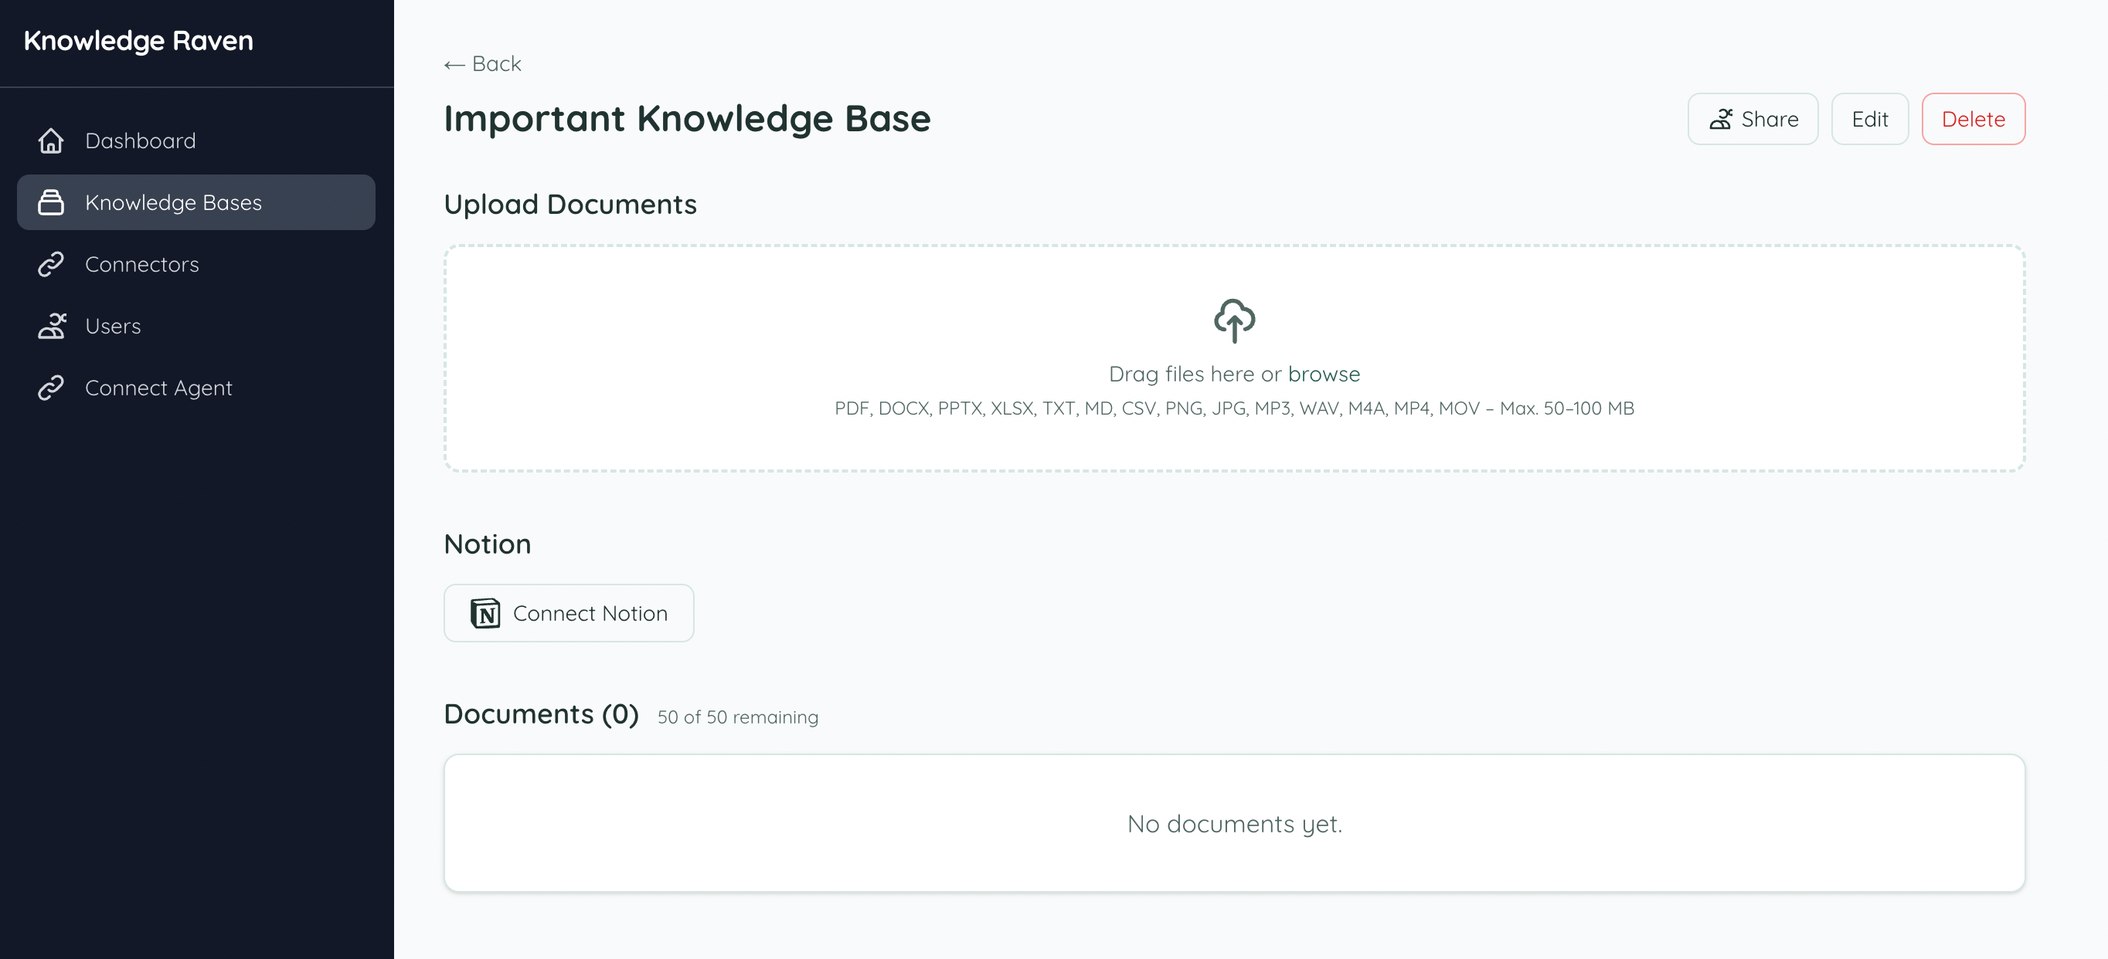Click the browse link to upload files
This screenshot has height=959, width=2108.
[1324, 374]
